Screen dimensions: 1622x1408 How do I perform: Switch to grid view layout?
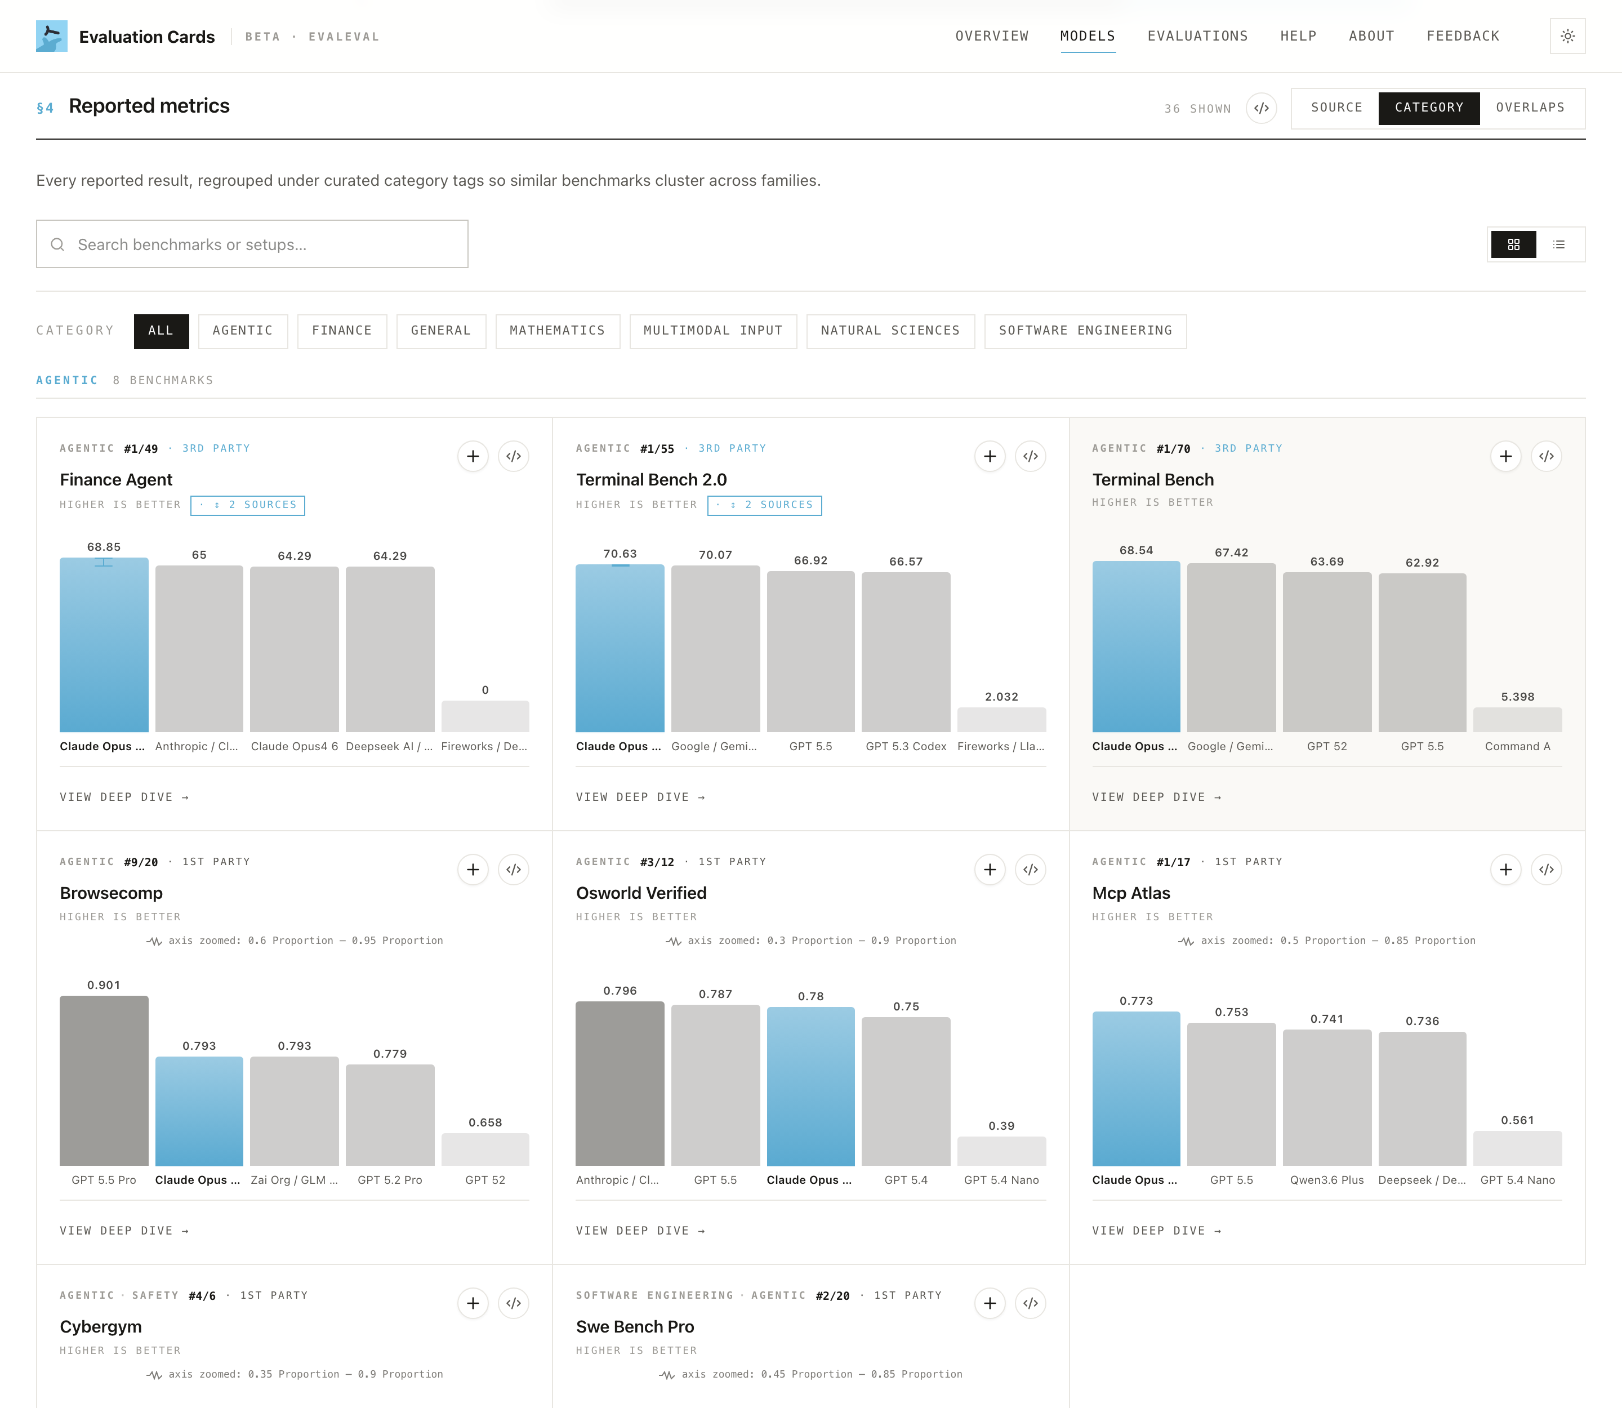(1513, 244)
